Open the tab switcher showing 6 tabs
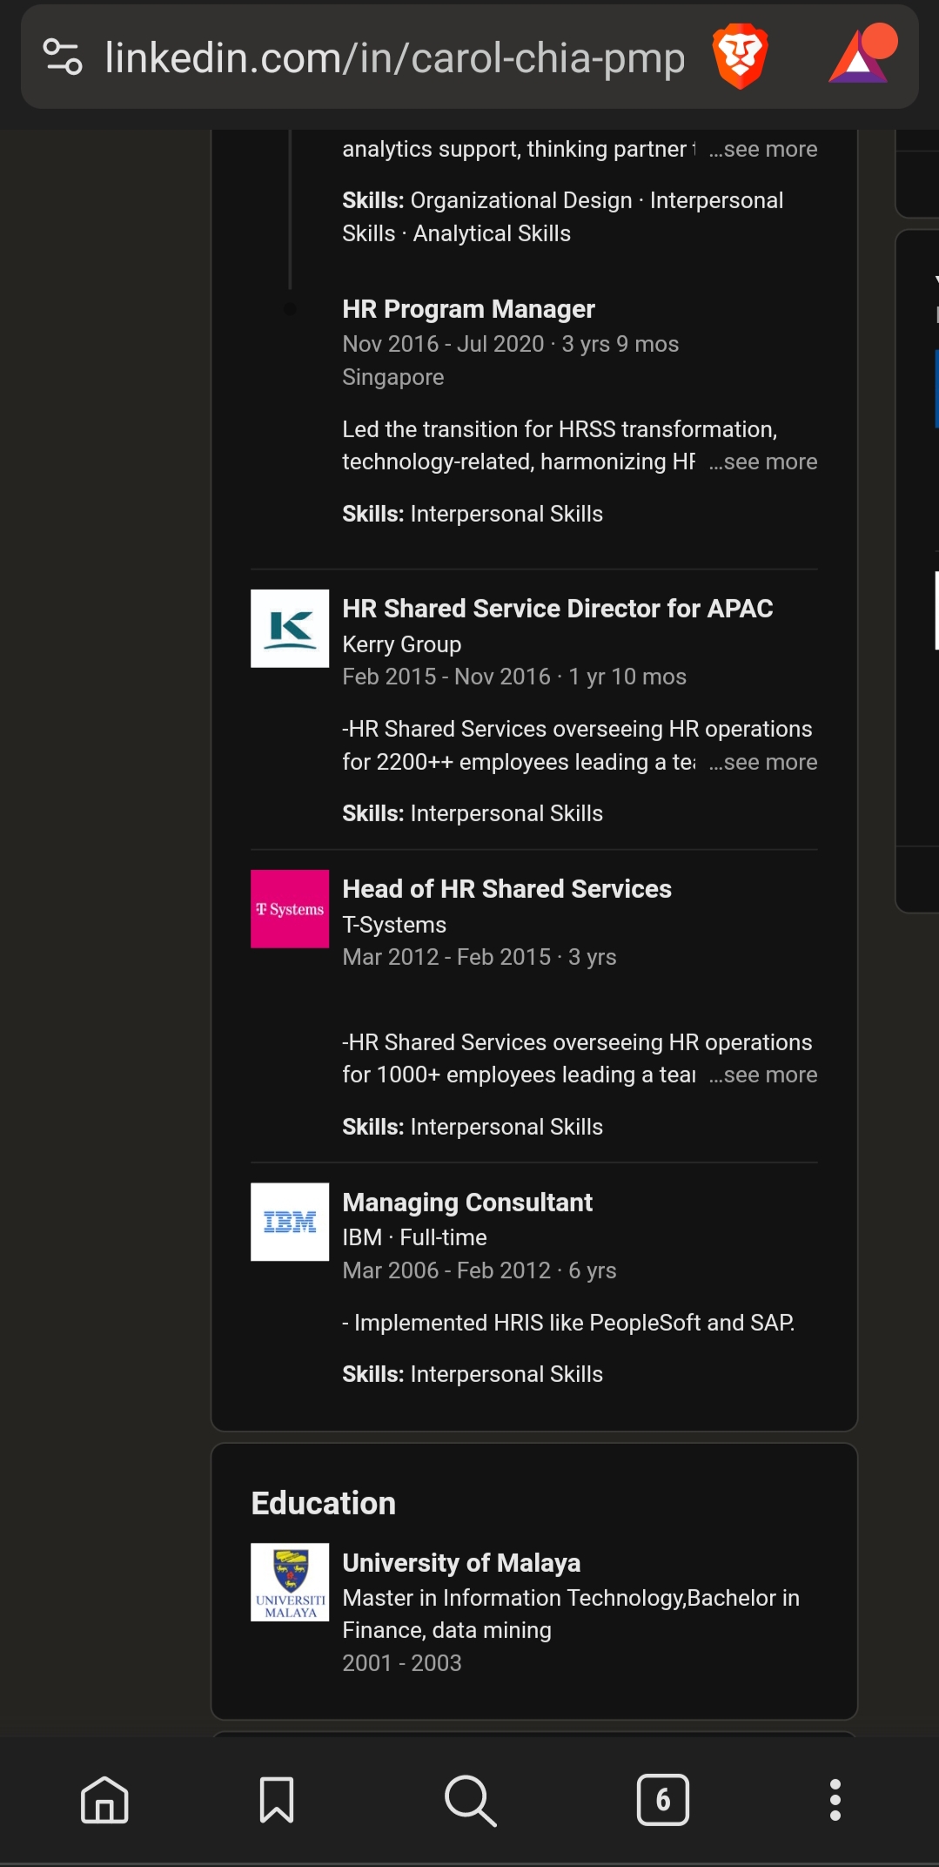 click(662, 1800)
